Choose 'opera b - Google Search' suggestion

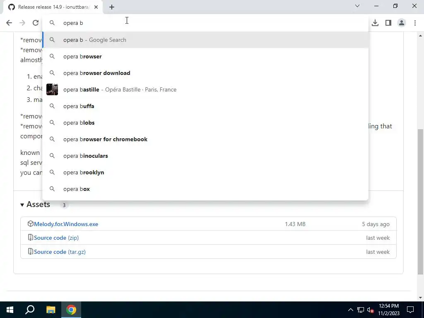[x=205, y=40]
